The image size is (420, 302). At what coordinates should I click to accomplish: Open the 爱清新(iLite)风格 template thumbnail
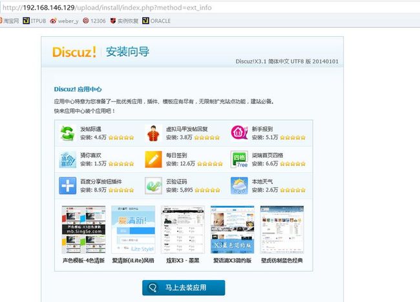[133, 230]
